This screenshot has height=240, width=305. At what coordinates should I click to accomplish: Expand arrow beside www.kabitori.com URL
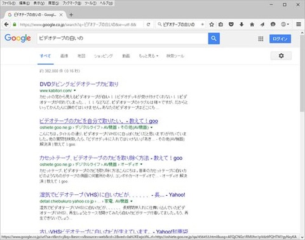75,91
